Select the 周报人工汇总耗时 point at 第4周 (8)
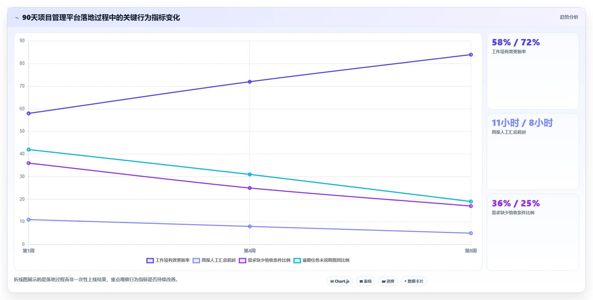The width and height of the screenshot is (593, 300). point(250,226)
